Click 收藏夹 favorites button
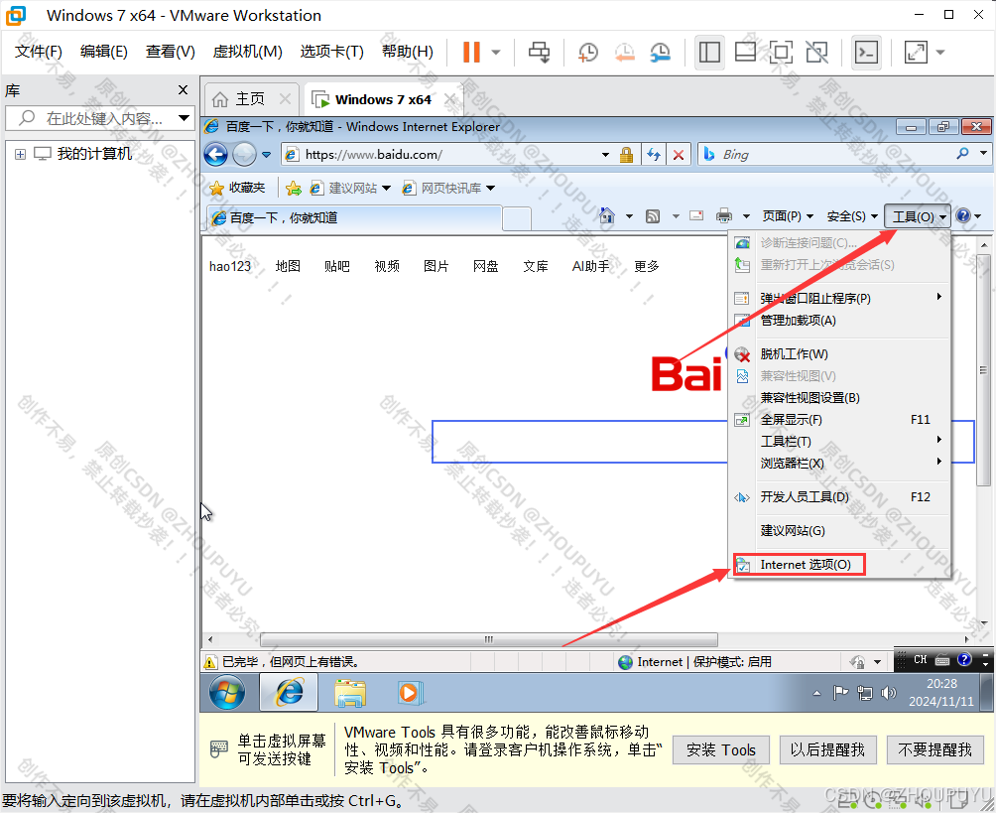996x813 pixels. click(x=239, y=189)
